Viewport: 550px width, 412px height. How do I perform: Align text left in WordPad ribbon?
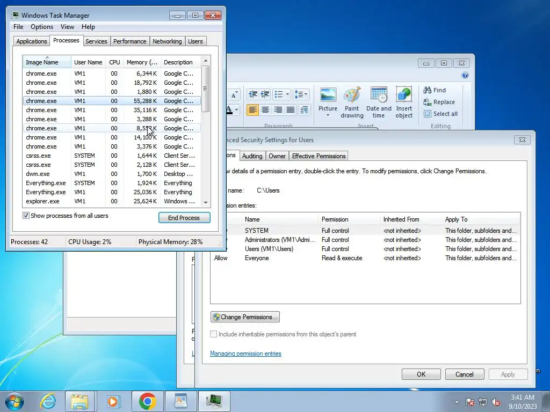pyautogui.click(x=252, y=110)
